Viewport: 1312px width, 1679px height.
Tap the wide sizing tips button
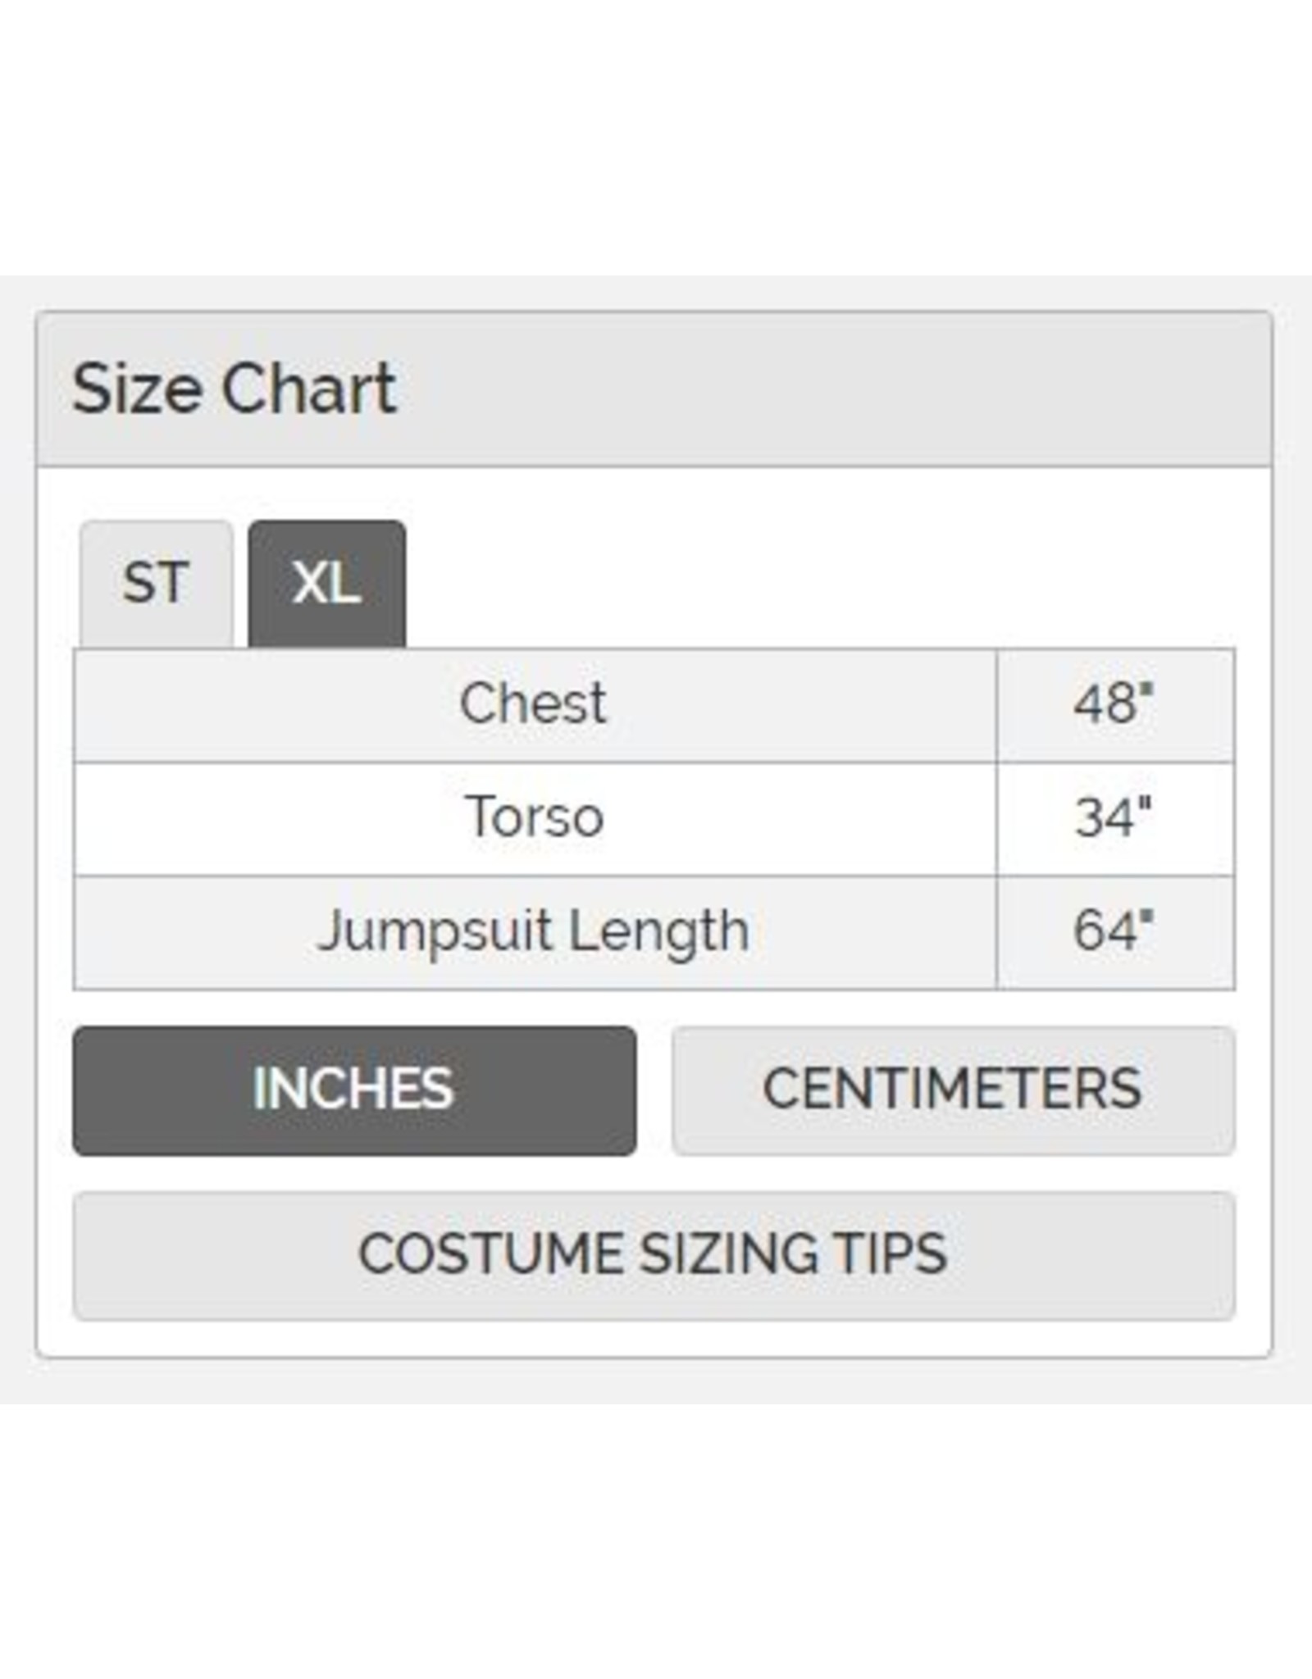(x=654, y=1255)
